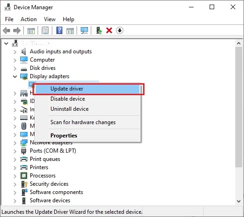Expand the Computer category
Image resolution: width=244 pixels, height=217 pixels.
pos(15,60)
